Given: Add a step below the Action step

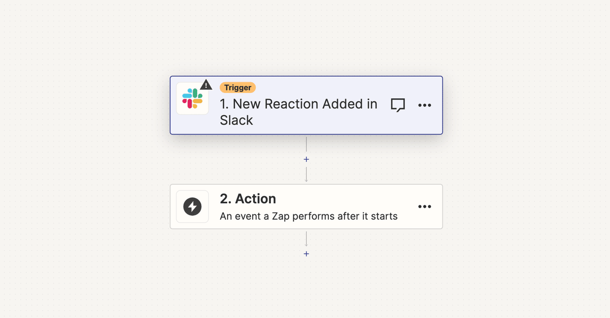Looking at the screenshot, I should click(306, 253).
